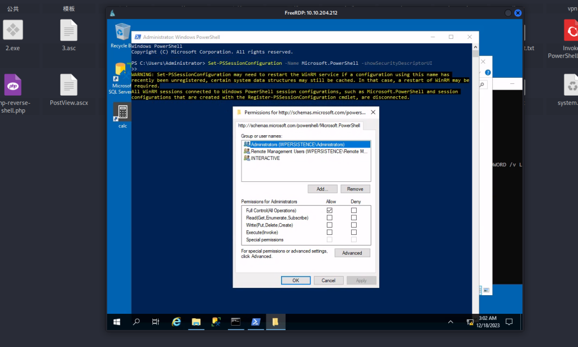Screen dimensions: 578x347
Task: Click the 'Group or user names:' label
Action: click(x=261, y=136)
